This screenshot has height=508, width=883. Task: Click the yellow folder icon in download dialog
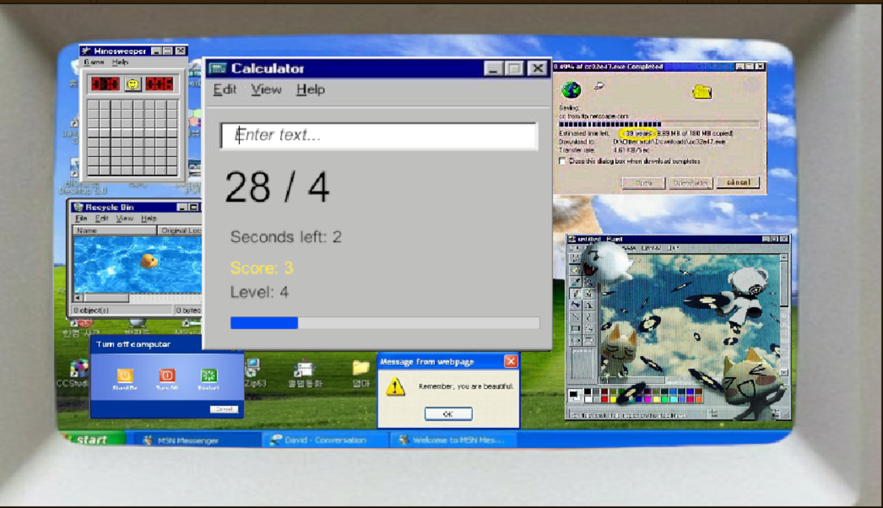pos(702,92)
